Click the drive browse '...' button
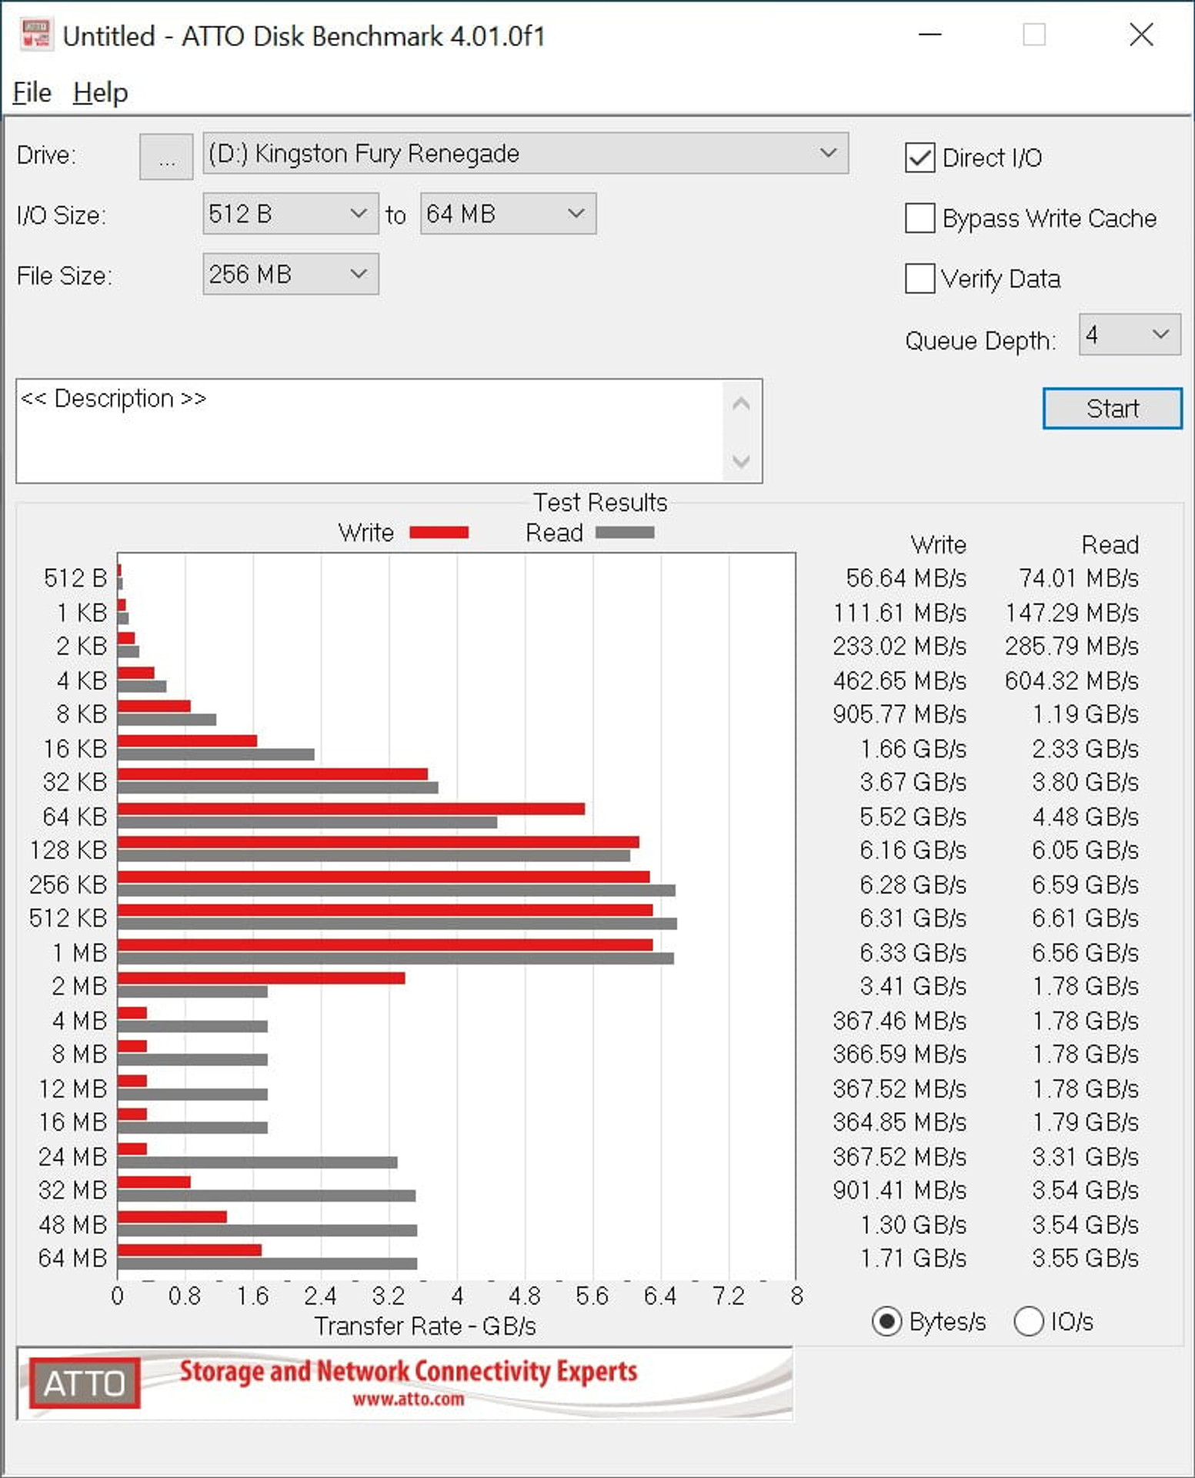1195x1478 pixels. (x=166, y=156)
